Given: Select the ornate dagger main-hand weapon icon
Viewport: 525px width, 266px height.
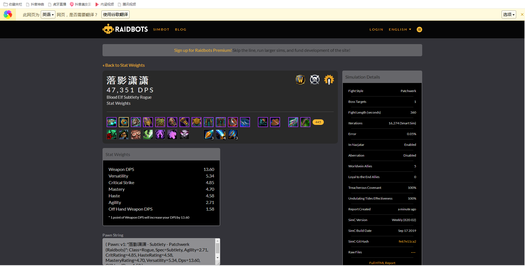Looking at the screenshot, I should point(293,122).
